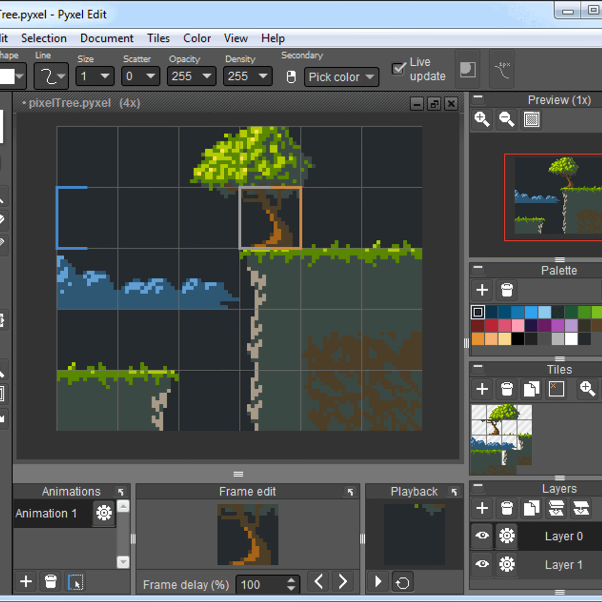Click the square brush preview icon in toolbar

468,69
